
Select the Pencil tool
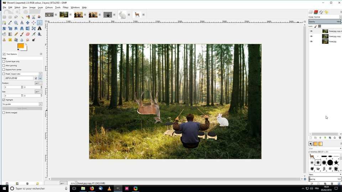(16, 34)
